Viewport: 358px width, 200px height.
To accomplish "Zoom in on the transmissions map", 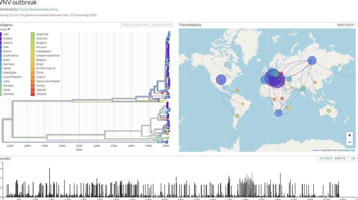I will (x=349, y=135).
